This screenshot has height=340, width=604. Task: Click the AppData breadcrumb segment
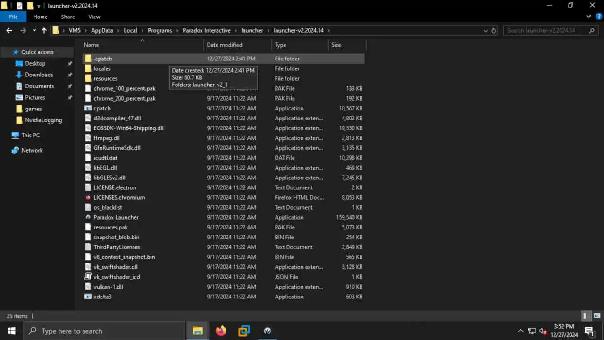click(102, 30)
